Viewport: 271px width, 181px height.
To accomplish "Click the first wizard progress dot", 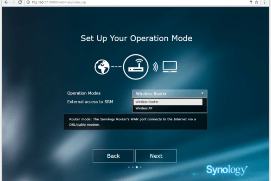I will [129, 167].
